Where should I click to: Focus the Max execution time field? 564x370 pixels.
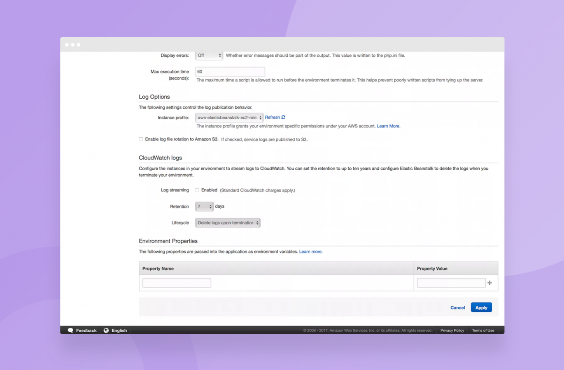pos(230,72)
